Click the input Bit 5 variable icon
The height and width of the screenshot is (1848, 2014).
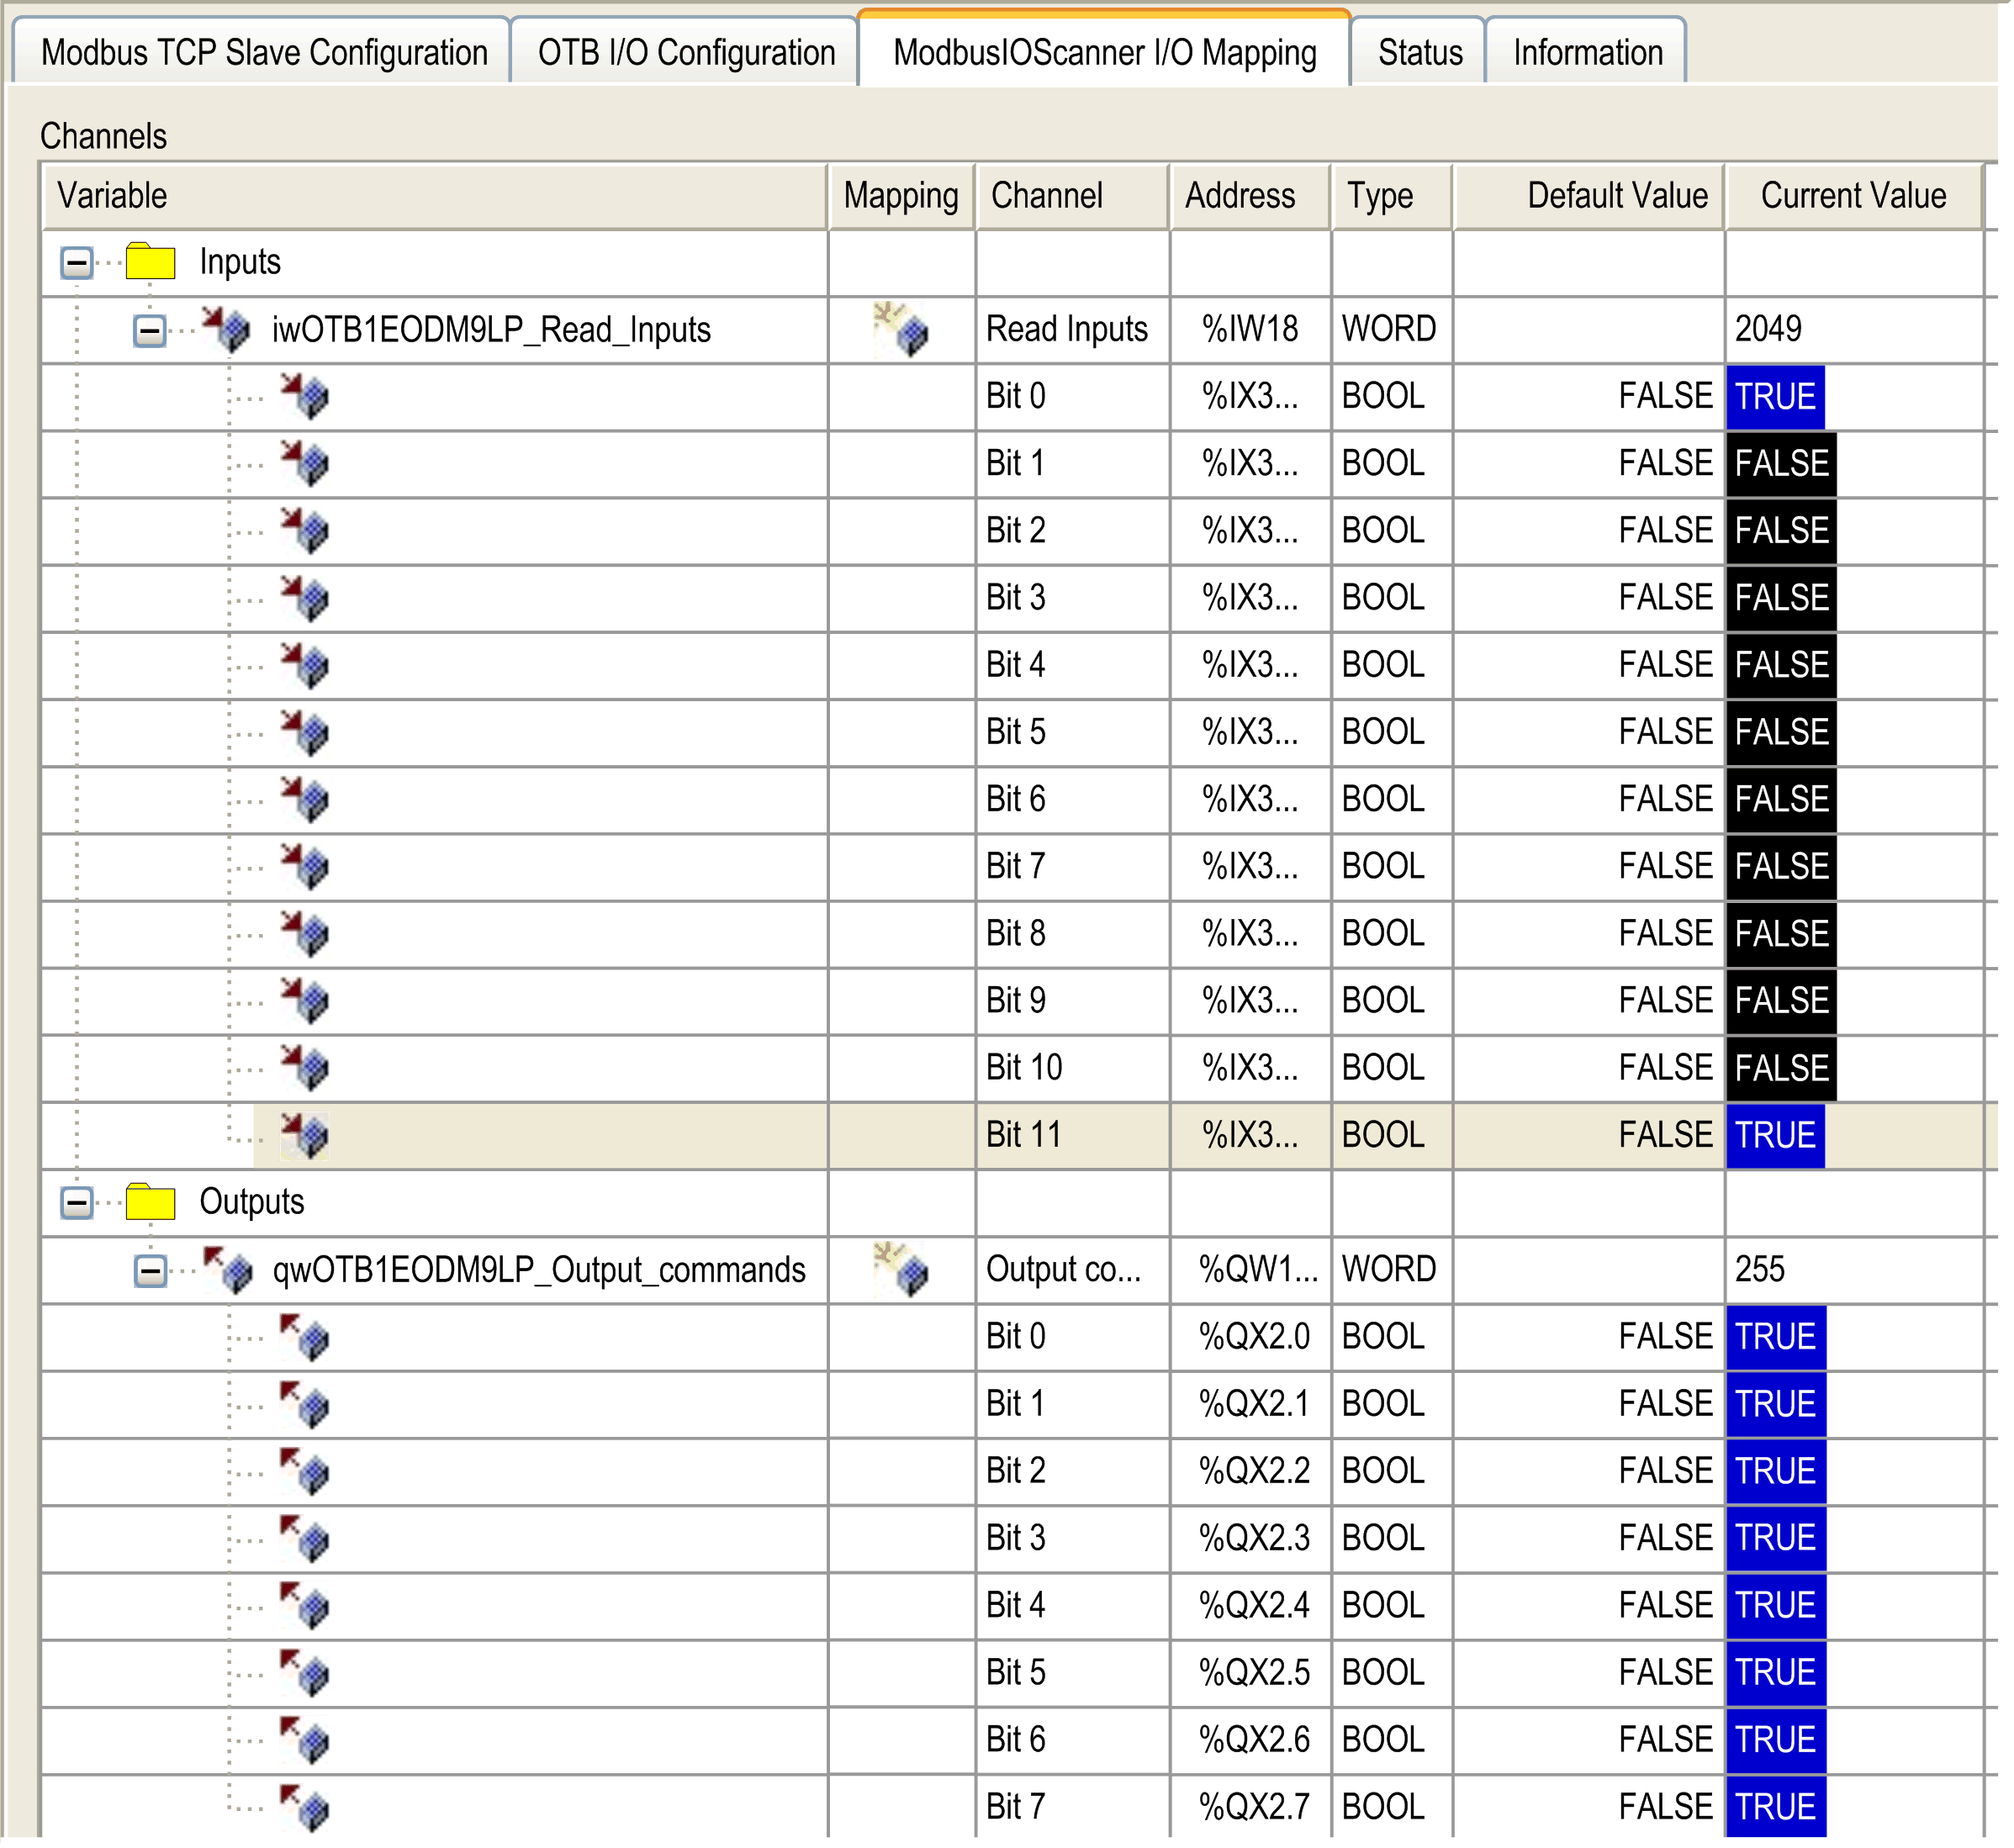pyautogui.click(x=308, y=732)
